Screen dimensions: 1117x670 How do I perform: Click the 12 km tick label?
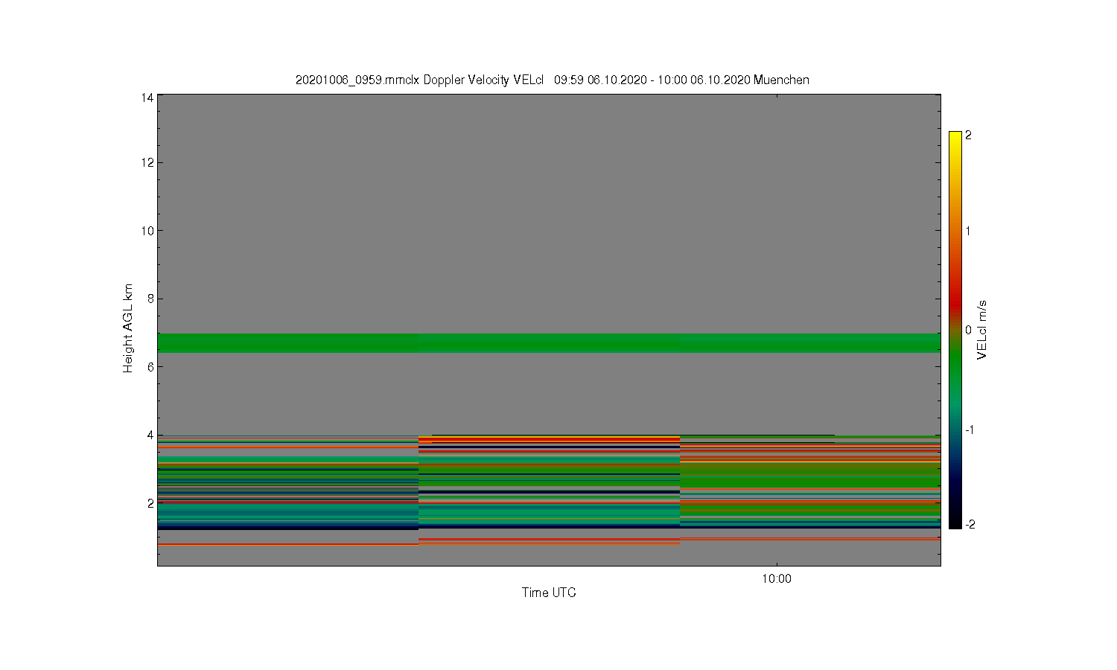[x=147, y=162]
